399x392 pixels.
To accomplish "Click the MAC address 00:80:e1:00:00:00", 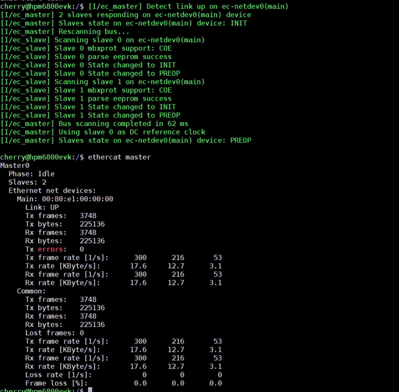I will (77, 199).
